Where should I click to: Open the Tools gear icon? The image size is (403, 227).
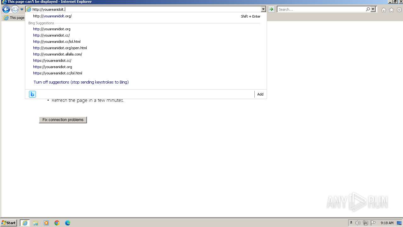click(399, 10)
